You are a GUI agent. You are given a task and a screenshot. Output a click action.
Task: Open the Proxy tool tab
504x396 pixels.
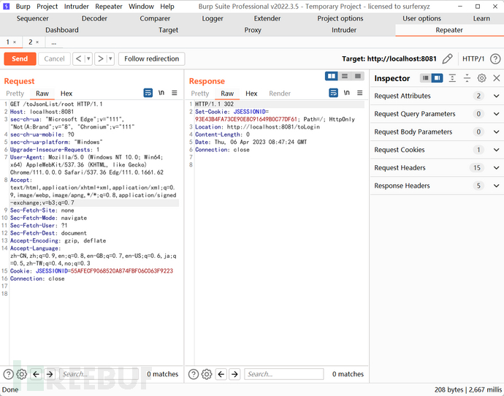pos(253,30)
